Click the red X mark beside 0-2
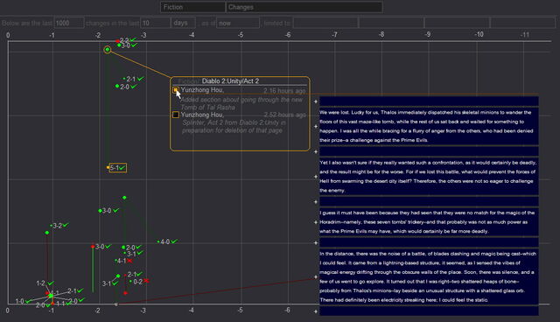The height and width of the screenshot is (322, 560). (x=146, y=281)
